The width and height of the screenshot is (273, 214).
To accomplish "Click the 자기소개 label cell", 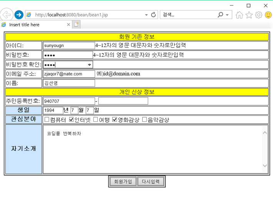I will click(x=23, y=149).
